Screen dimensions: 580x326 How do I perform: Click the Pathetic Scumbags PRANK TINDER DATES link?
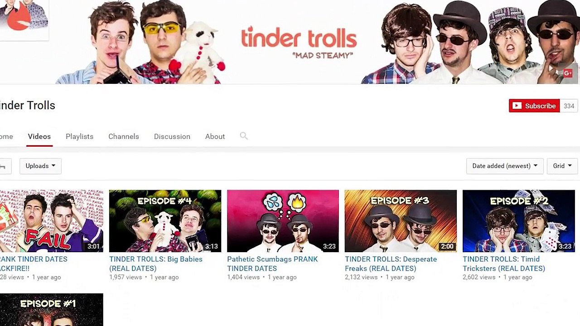(x=272, y=264)
